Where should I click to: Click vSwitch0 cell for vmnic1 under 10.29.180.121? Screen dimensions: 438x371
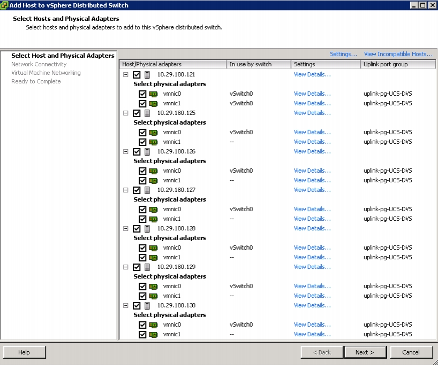[x=241, y=103]
